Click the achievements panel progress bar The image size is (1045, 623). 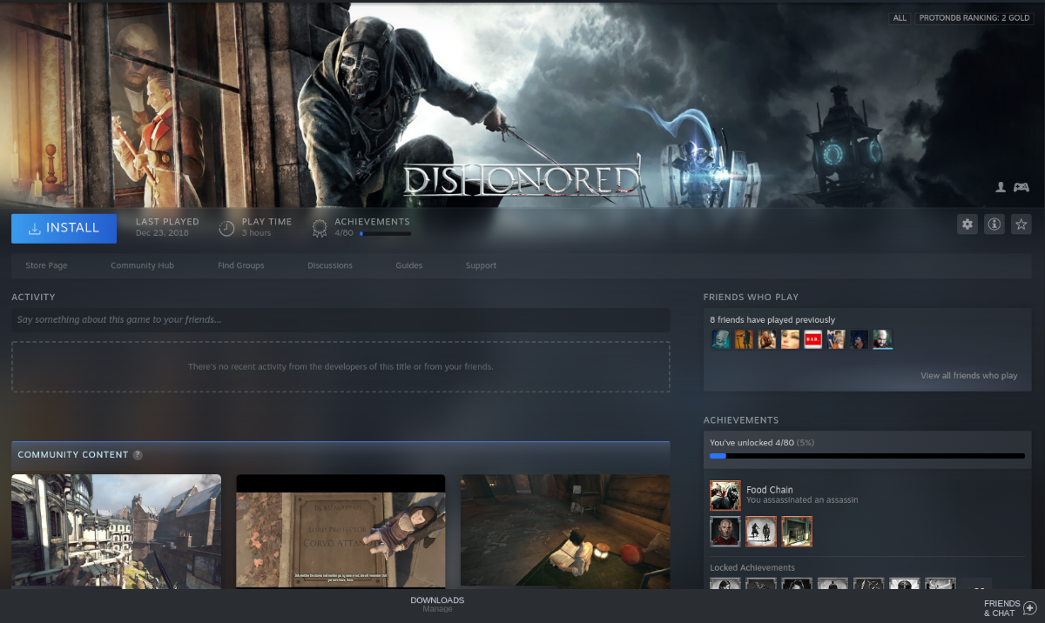pos(867,456)
